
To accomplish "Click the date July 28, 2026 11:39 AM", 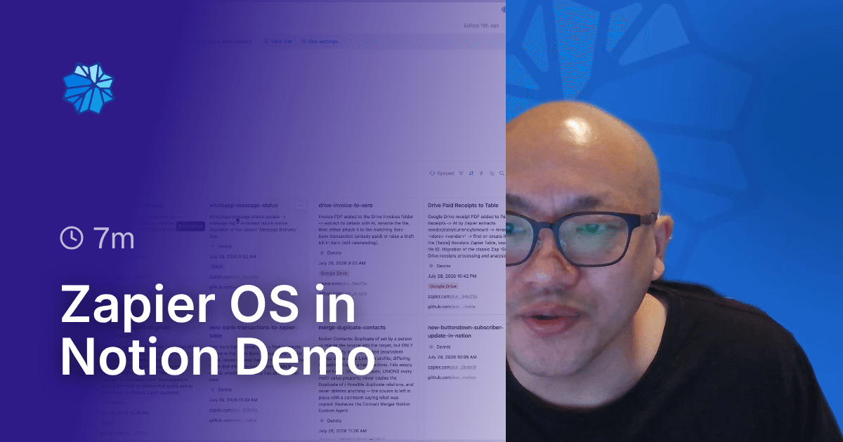I will click(233, 399).
